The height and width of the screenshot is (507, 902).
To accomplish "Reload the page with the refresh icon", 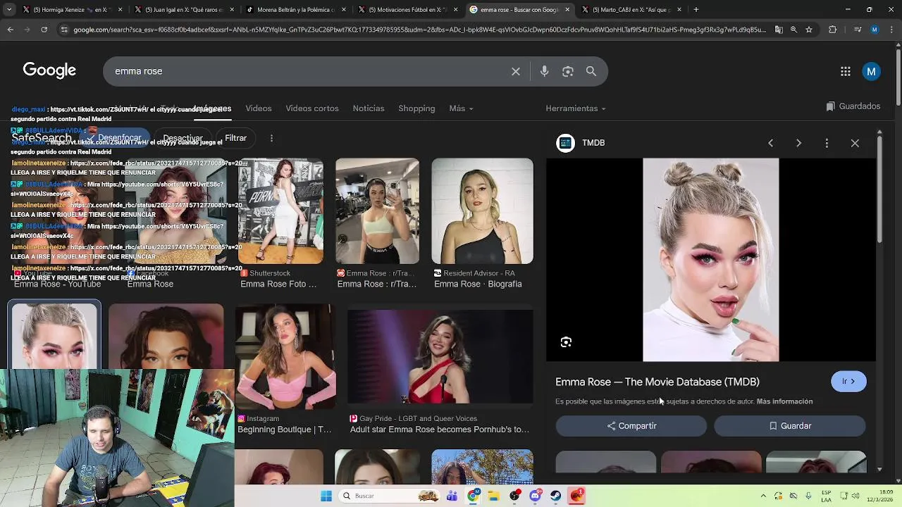I will 44,30.
